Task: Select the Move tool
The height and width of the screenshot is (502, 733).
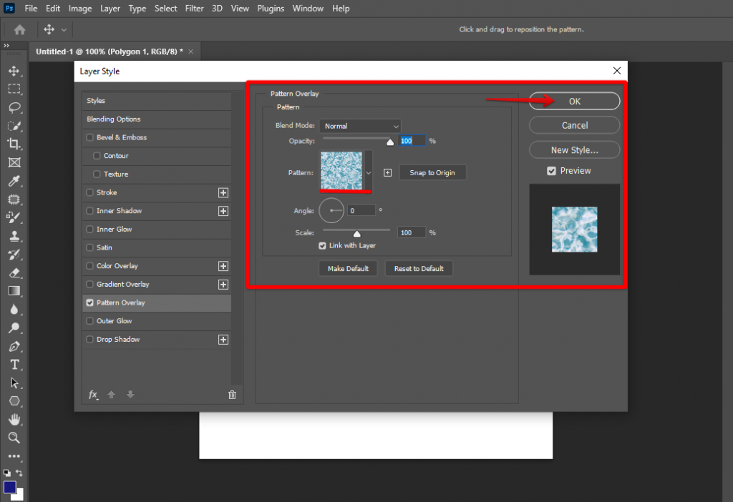Action: [x=15, y=71]
